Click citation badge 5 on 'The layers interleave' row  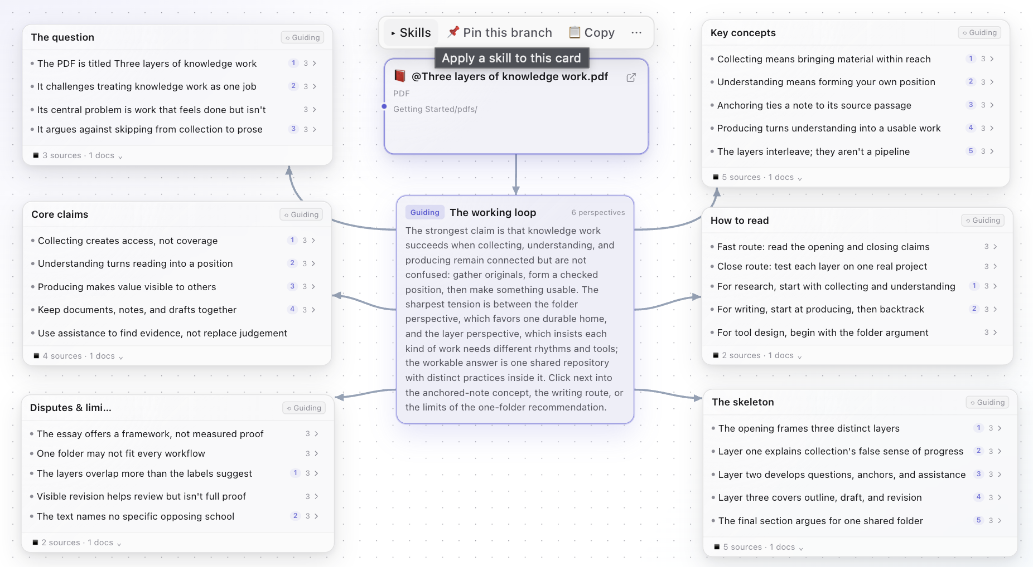(971, 151)
